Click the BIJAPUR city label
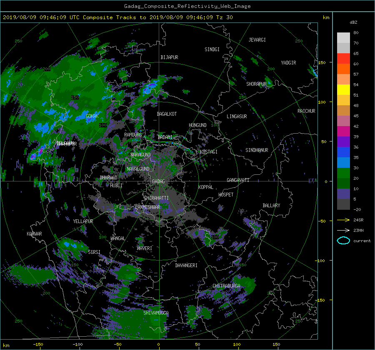 click(x=169, y=57)
